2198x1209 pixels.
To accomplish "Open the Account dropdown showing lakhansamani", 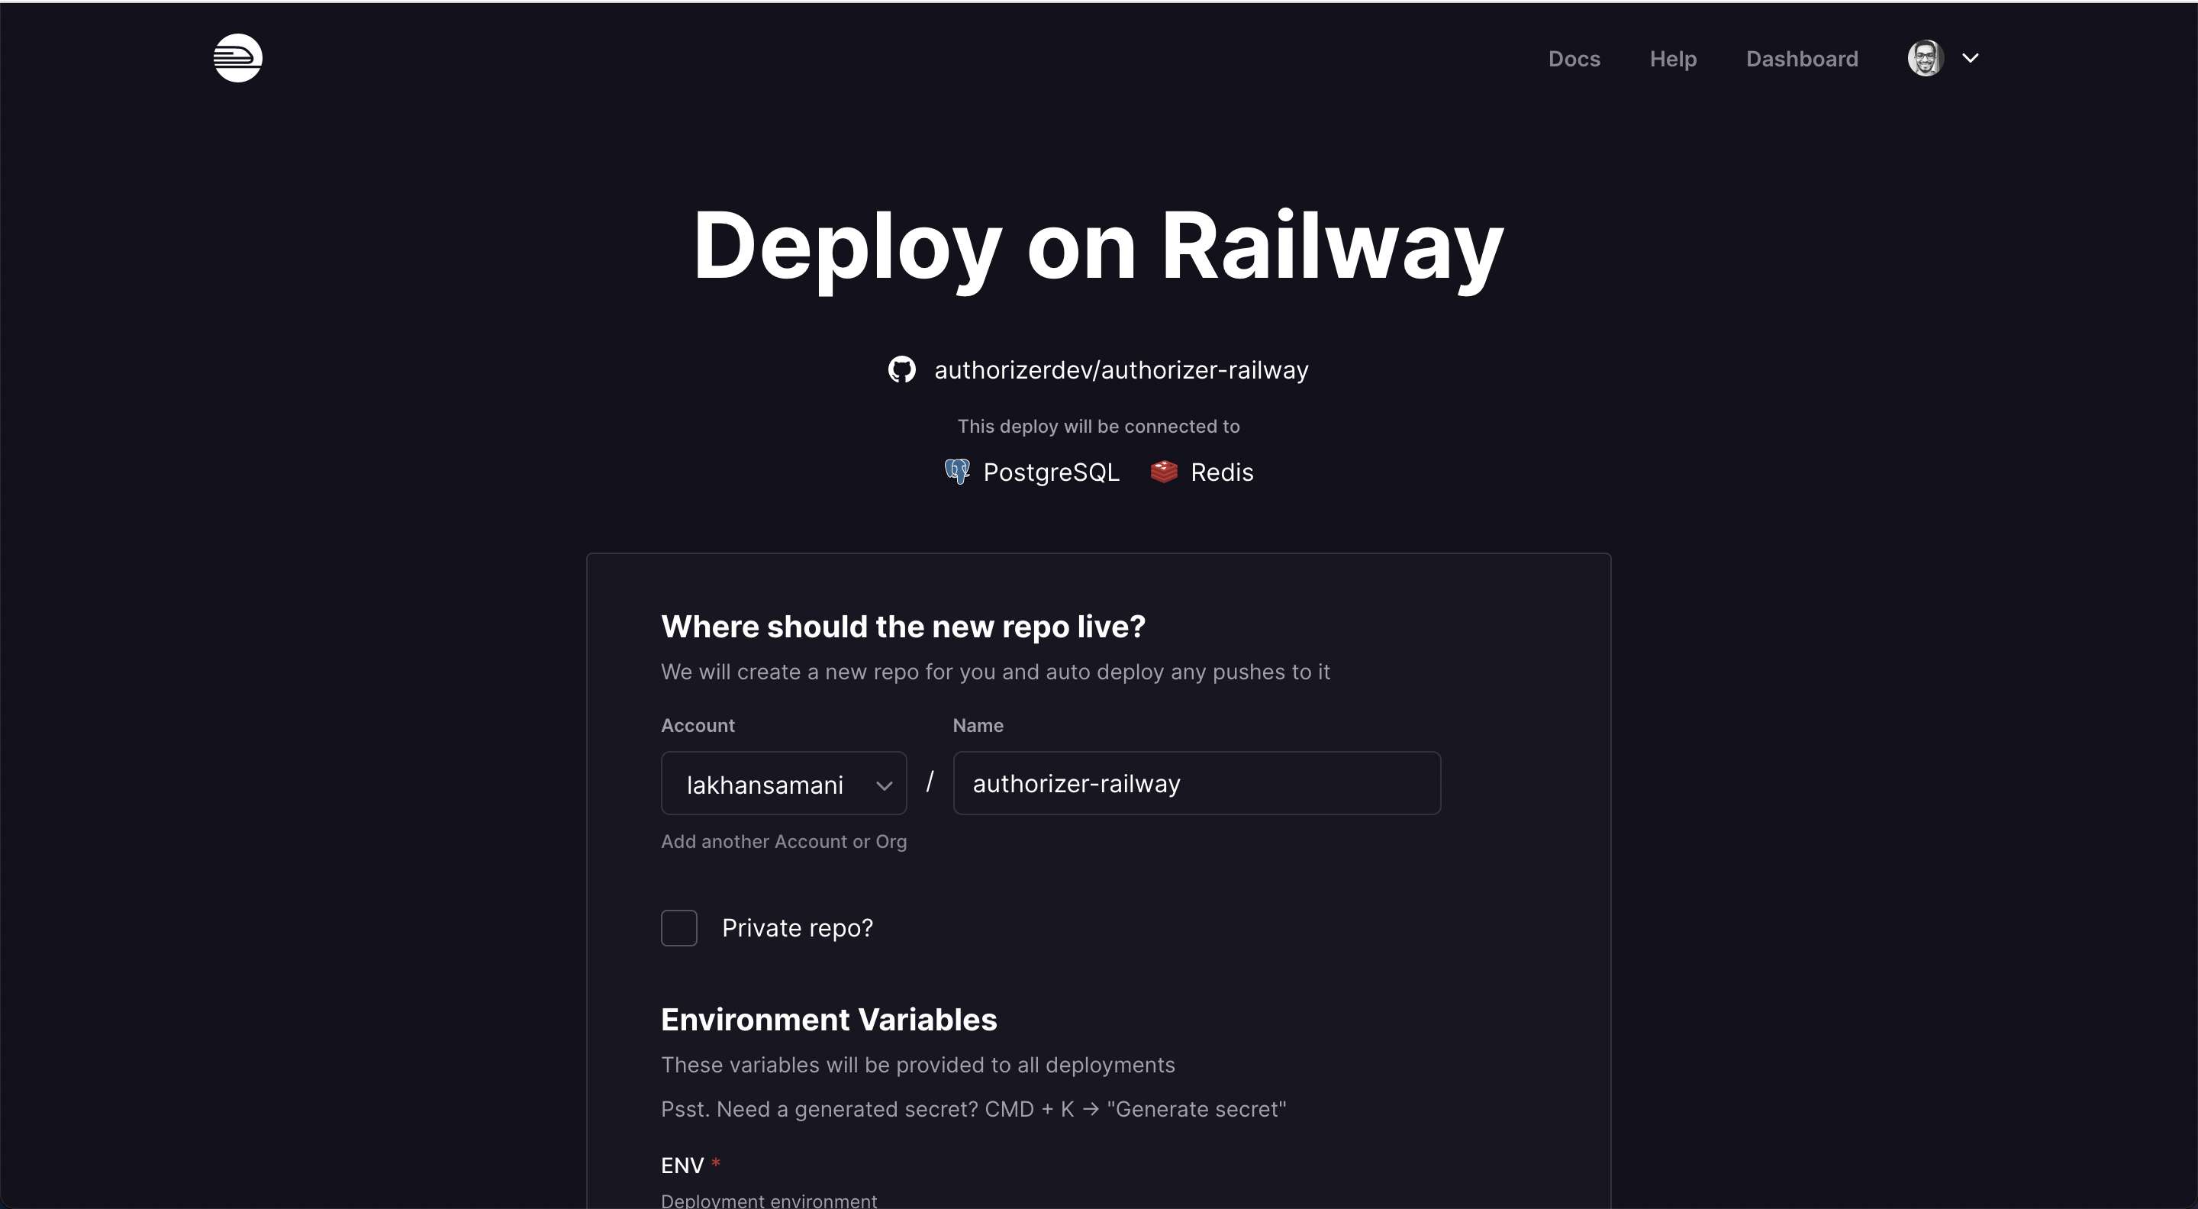I will tap(782, 783).
